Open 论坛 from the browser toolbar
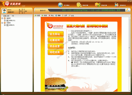Viewport: 132px width, 95px height. 71,16
